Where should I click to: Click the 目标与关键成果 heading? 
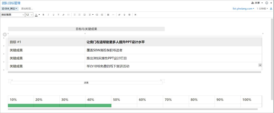point(86,29)
